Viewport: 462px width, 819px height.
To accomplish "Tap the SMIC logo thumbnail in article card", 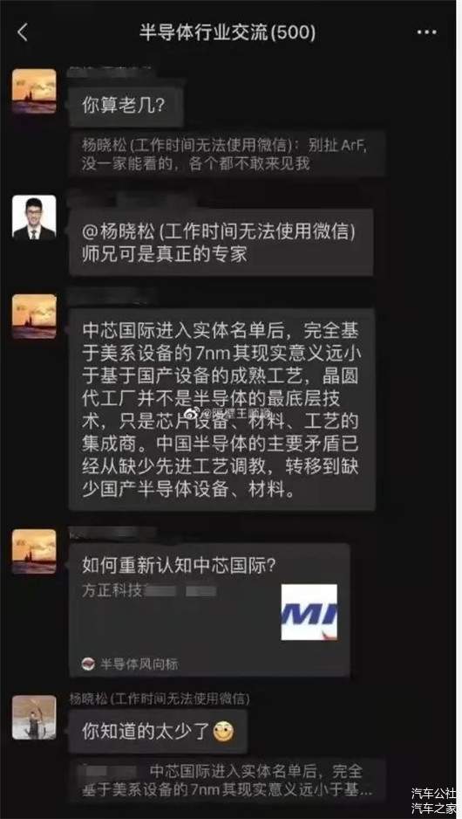I will coord(309,612).
